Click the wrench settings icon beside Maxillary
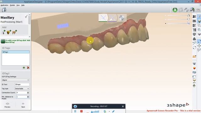The width and height of the screenshot is (201, 113). tap(26, 17)
